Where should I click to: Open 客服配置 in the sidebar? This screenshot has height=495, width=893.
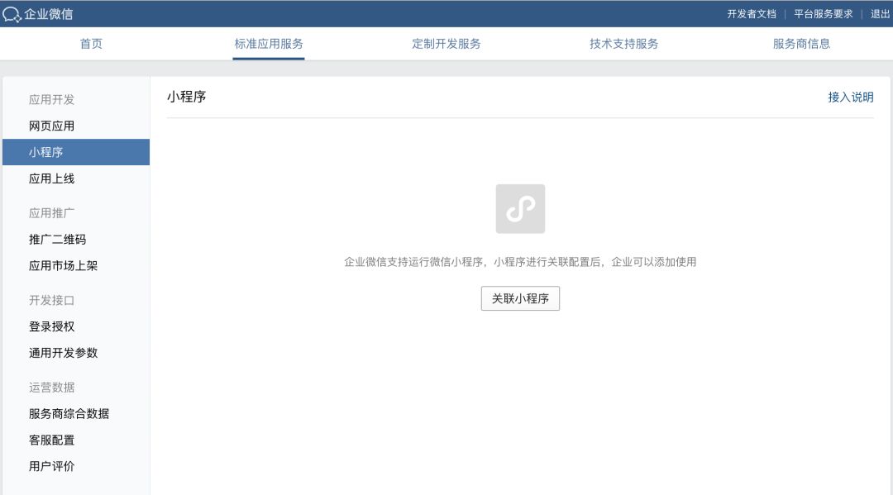[76, 440]
